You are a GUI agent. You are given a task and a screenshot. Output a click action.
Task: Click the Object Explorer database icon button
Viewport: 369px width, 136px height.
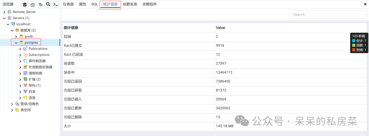coord(25,4)
